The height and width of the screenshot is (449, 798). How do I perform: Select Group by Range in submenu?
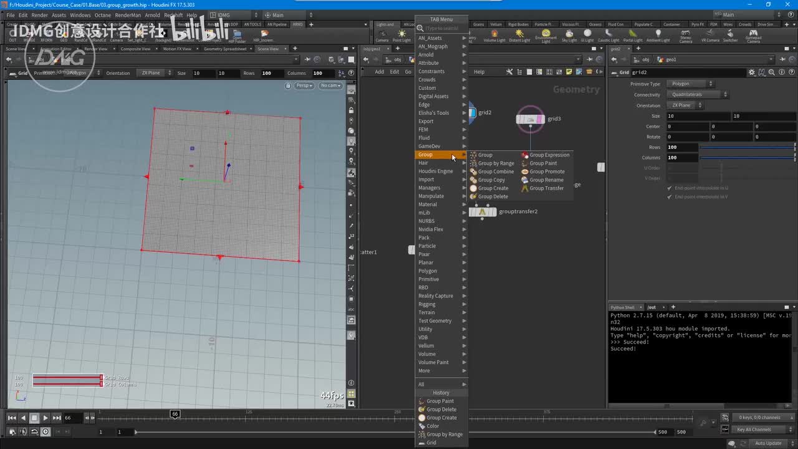(x=496, y=163)
